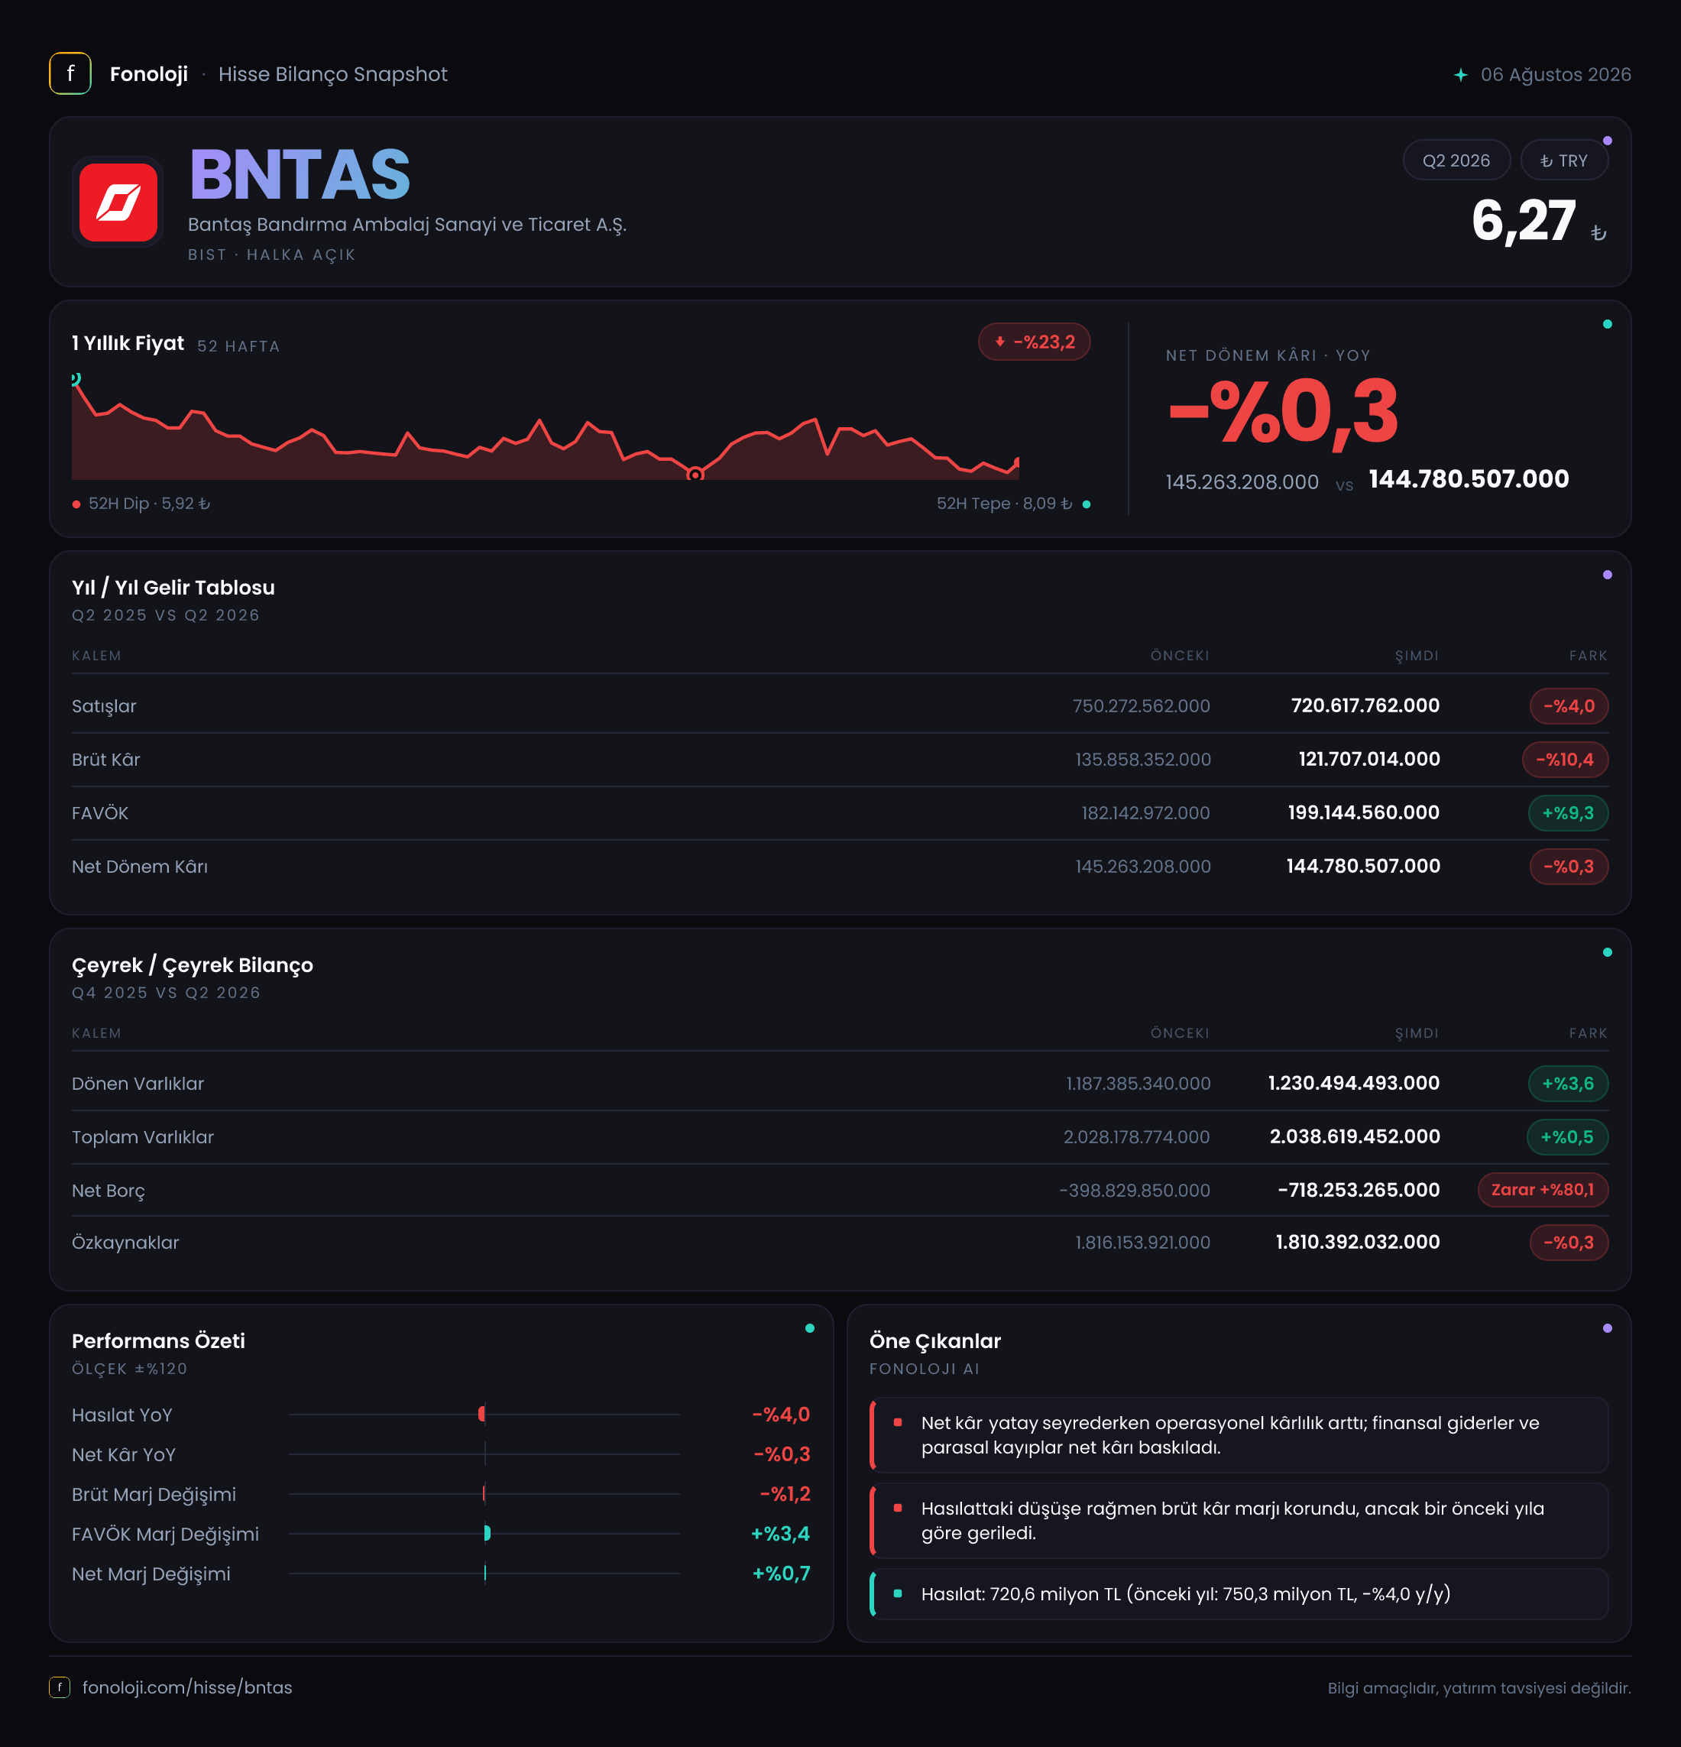Viewport: 1681px width, 1747px height.
Task: Click Özkaynaklar current value 1.810.392.032.000
Action: click(x=1358, y=1243)
